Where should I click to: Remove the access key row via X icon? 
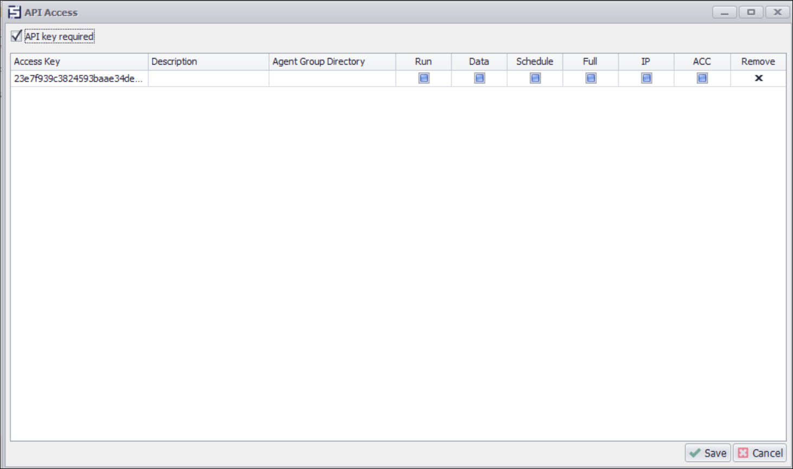pyautogui.click(x=758, y=78)
